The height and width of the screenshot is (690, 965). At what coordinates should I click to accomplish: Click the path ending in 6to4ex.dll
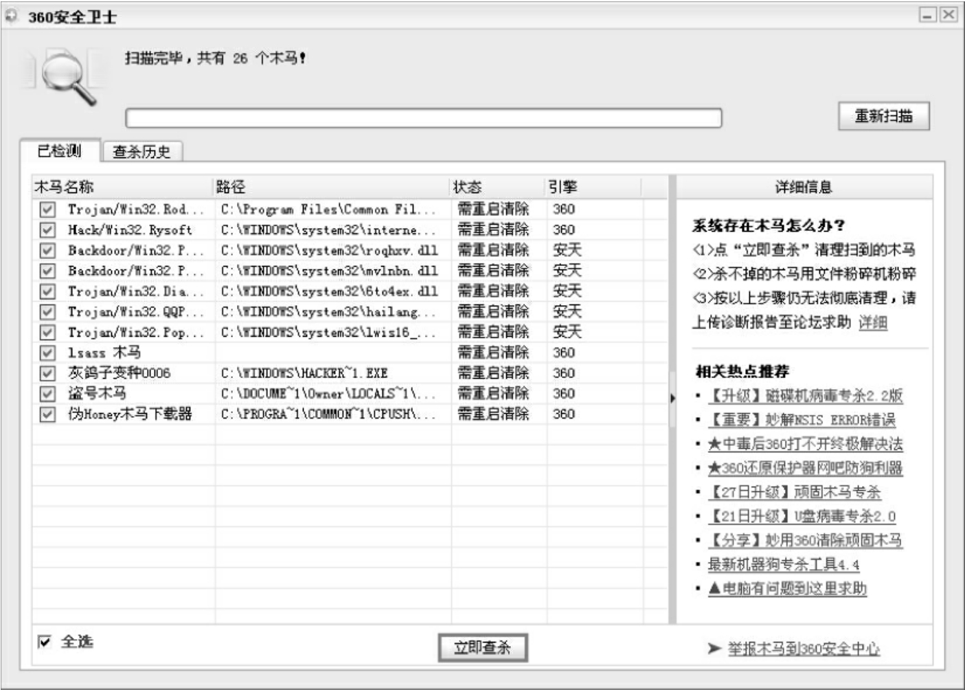[330, 291]
